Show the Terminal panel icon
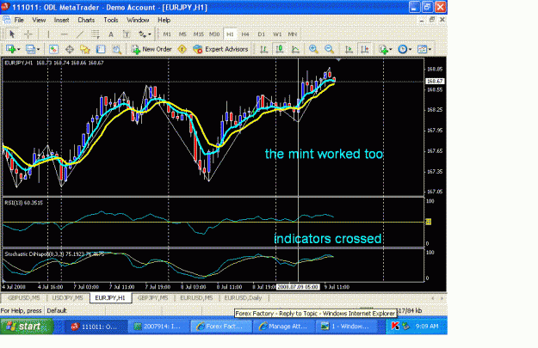This screenshot has width=538, height=348. tap(101, 49)
